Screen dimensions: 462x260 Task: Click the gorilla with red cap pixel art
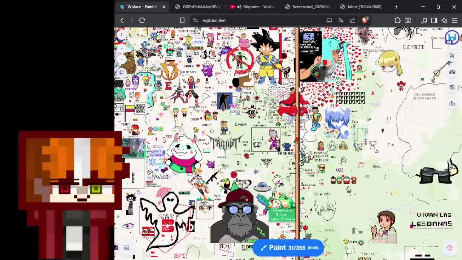(x=240, y=216)
